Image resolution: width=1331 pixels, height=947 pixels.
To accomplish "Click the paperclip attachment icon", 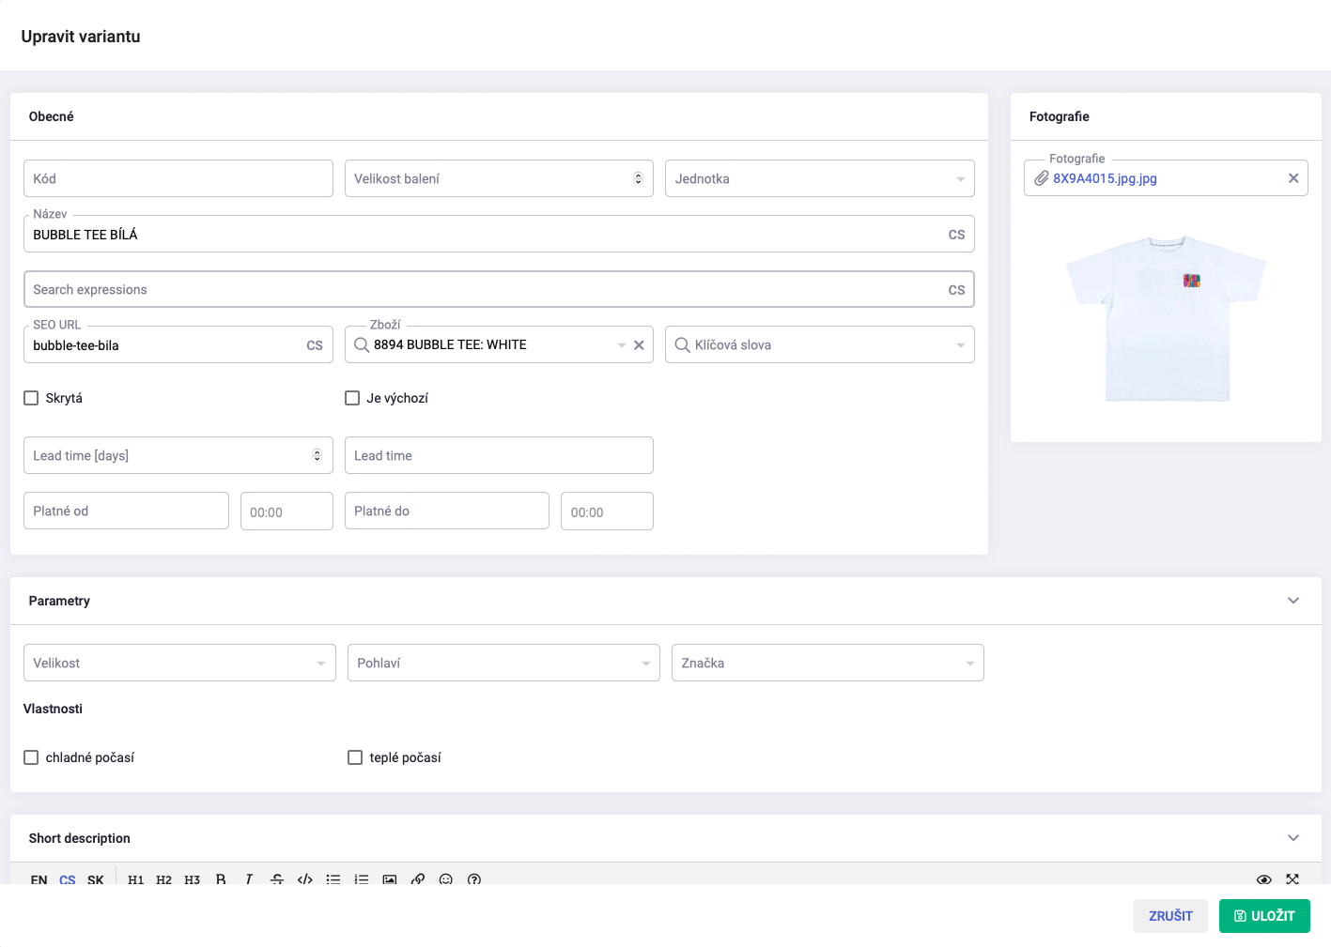I will [x=1041, y=178].
